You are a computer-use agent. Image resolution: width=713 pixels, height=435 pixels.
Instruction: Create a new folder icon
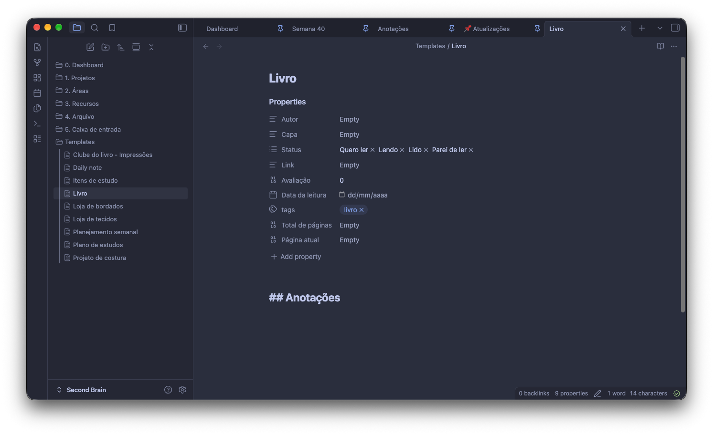[x=106, y=47]
